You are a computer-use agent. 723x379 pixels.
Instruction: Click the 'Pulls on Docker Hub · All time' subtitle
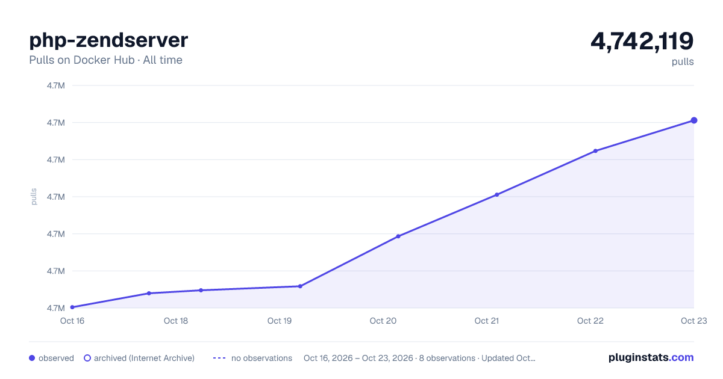(105, 60)
